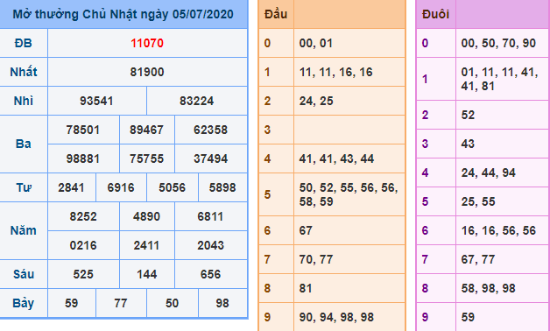Screen dimensions: 550x331
Task: Select the Tư prize number 6916
Action: coord(121,187)
